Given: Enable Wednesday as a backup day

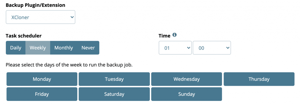Looking at the screenshot, I should tap(187, 79).
